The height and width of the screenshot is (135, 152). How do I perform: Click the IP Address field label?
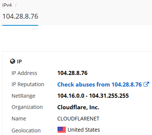24,73
